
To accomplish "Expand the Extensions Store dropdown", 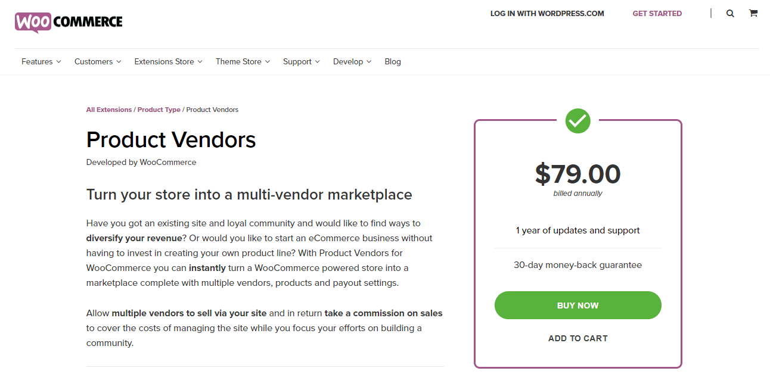I will (x=164, y=61).
